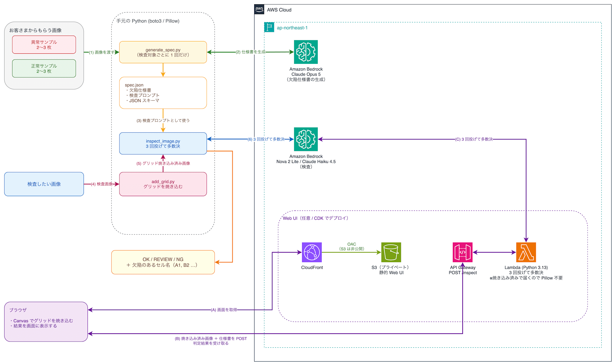The image size is (614, 364).
Task: Select the '・JSON スキーマ' line in spec.json
Action: click(142, 100)
